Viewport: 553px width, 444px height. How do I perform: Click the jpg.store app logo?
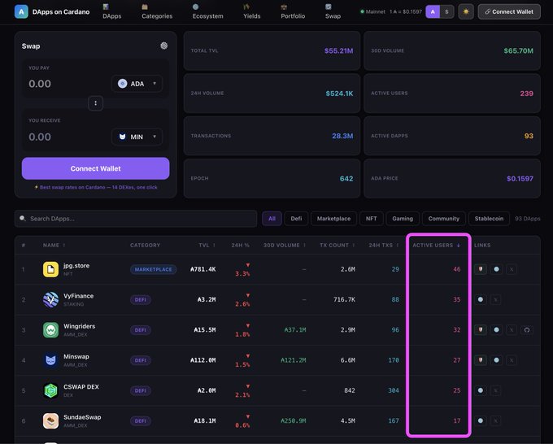50,269
